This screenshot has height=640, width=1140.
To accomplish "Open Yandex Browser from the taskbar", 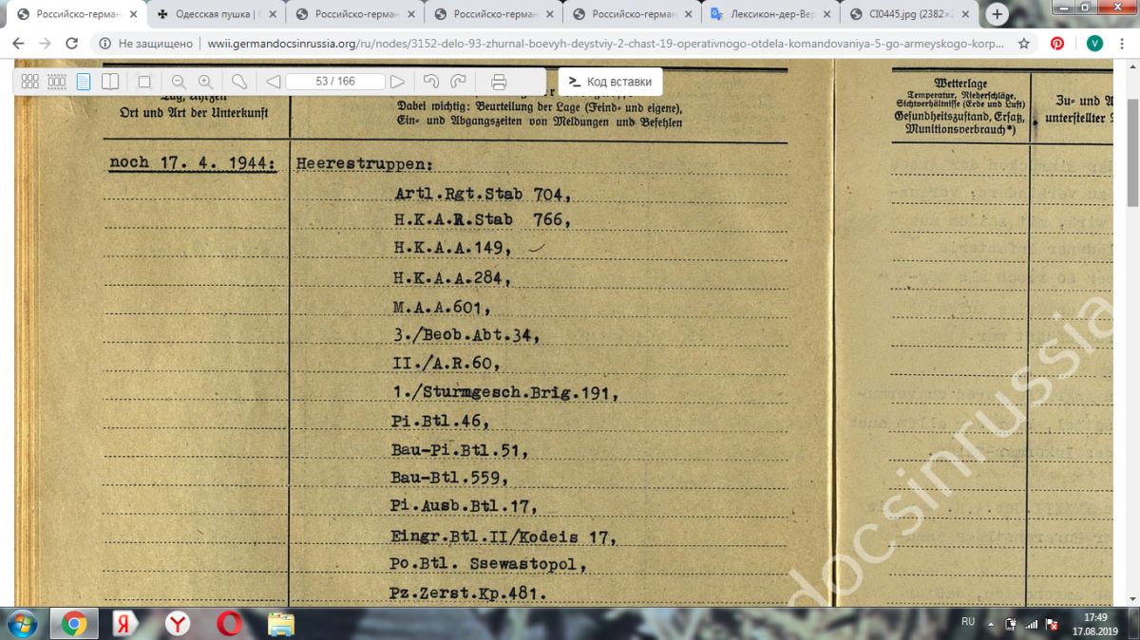I will click(177, 623).
